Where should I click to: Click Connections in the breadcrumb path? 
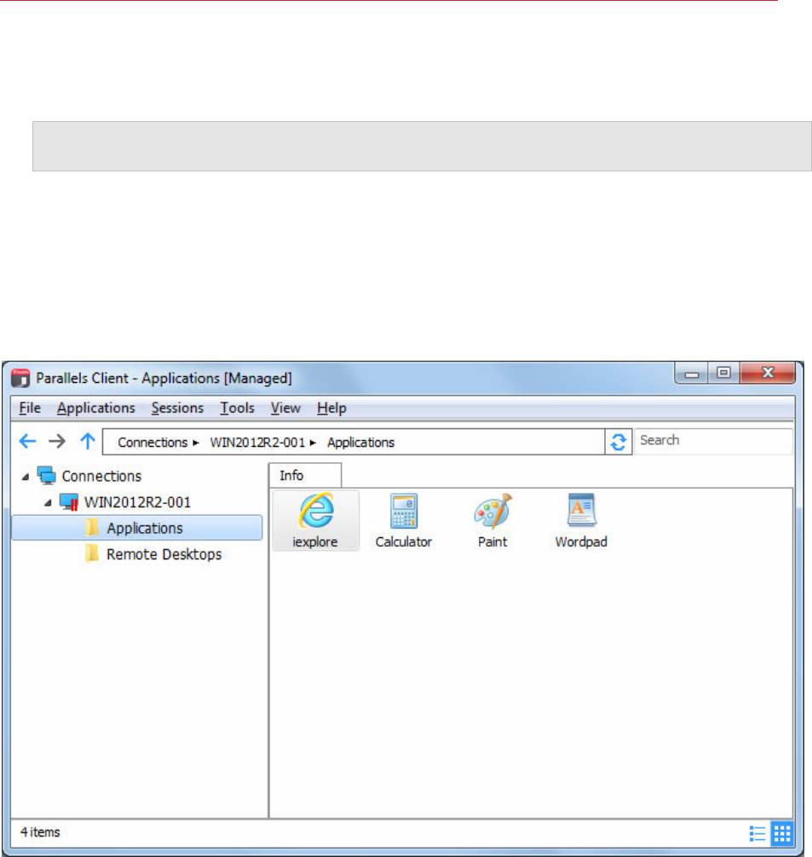tap(153, 443)
